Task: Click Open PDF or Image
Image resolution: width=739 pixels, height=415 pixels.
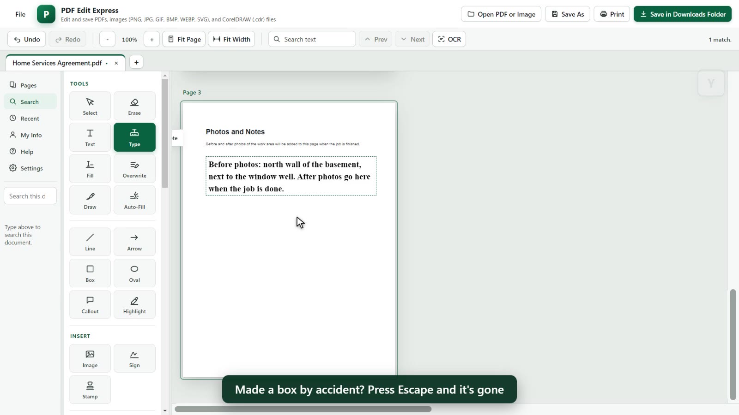Action: pos(501,14)
